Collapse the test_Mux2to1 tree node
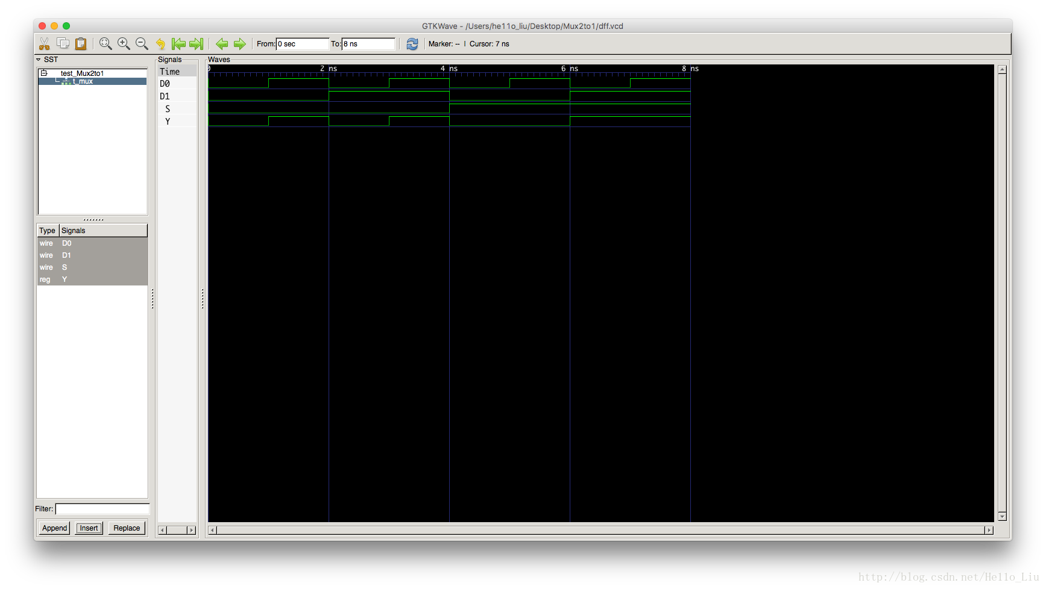 [43, 73]
